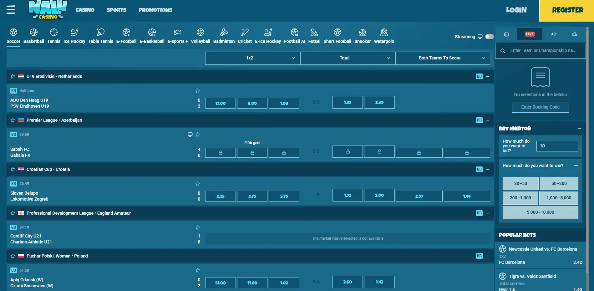The width and height of the screenshot is (594, 291).
Task: Select the 200–1,000 win range
Action: [x=520, y=198]
